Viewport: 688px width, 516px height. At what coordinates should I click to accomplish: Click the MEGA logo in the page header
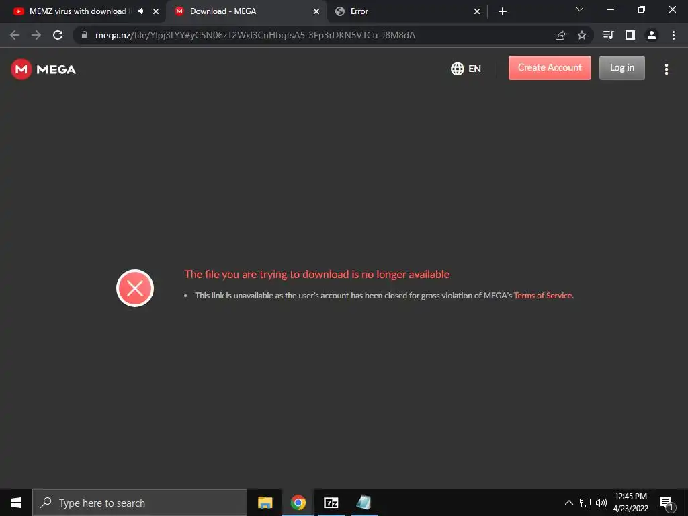[x=44, y=69]
